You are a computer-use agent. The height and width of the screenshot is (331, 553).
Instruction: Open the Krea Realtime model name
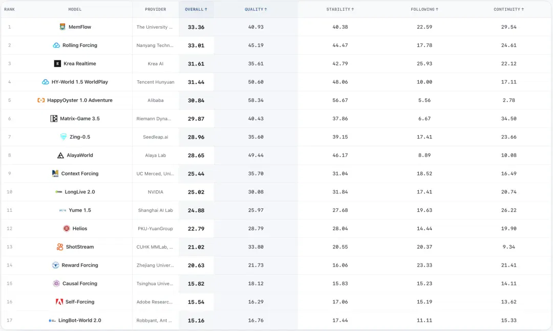pyautogui.click(x=80, y=63)
